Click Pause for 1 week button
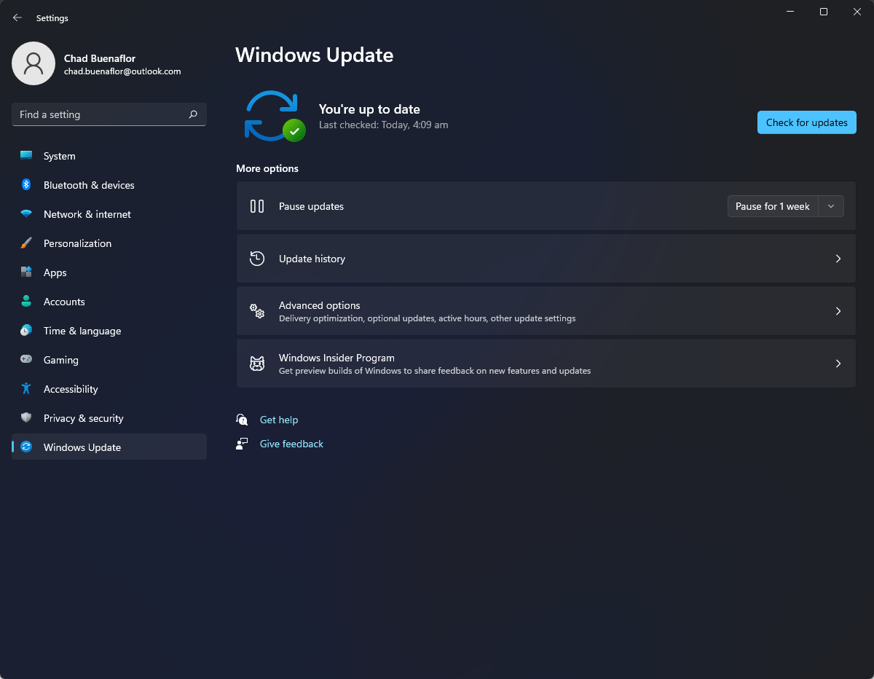874x679 pixels. 773,206
